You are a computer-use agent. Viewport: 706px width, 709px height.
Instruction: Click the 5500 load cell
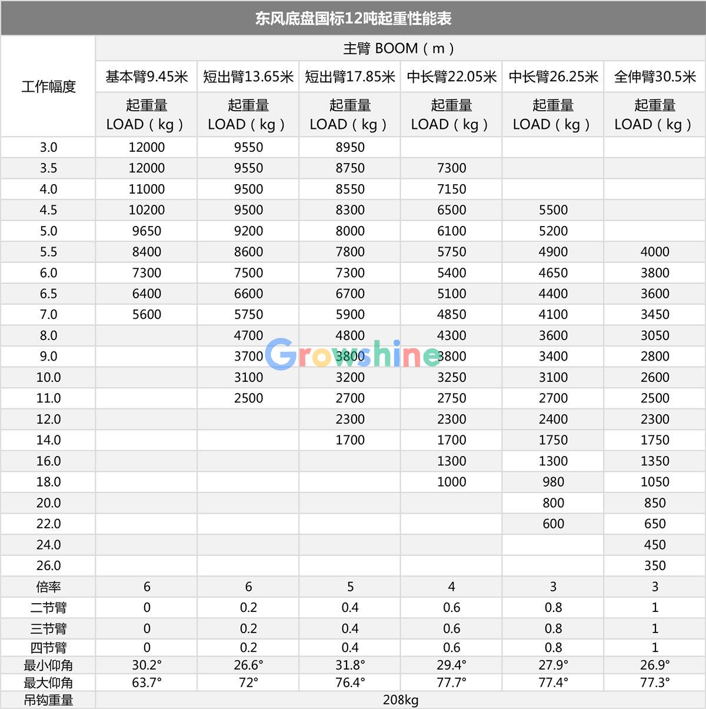pyautogui.click(x=554, y=210)
